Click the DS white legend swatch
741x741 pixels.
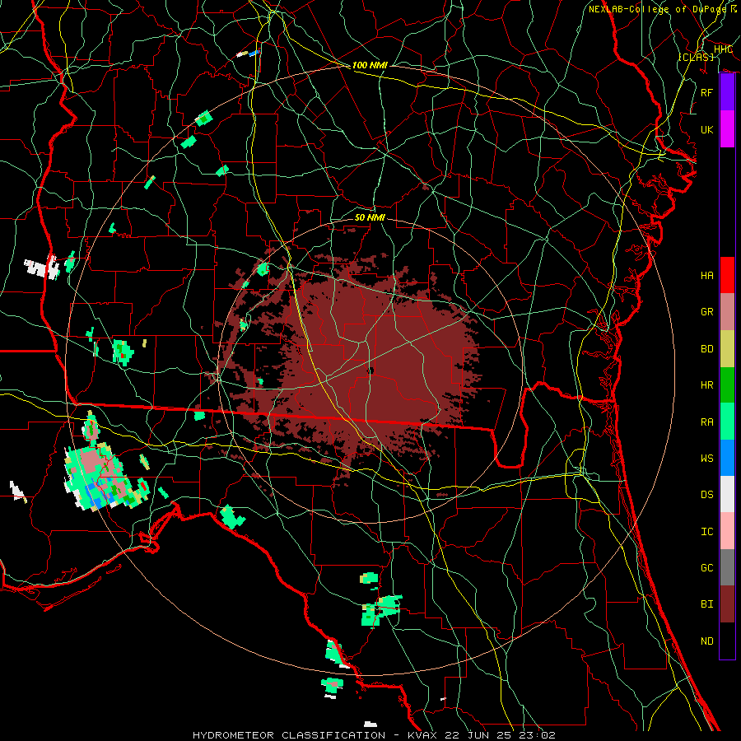coord(727,494)
